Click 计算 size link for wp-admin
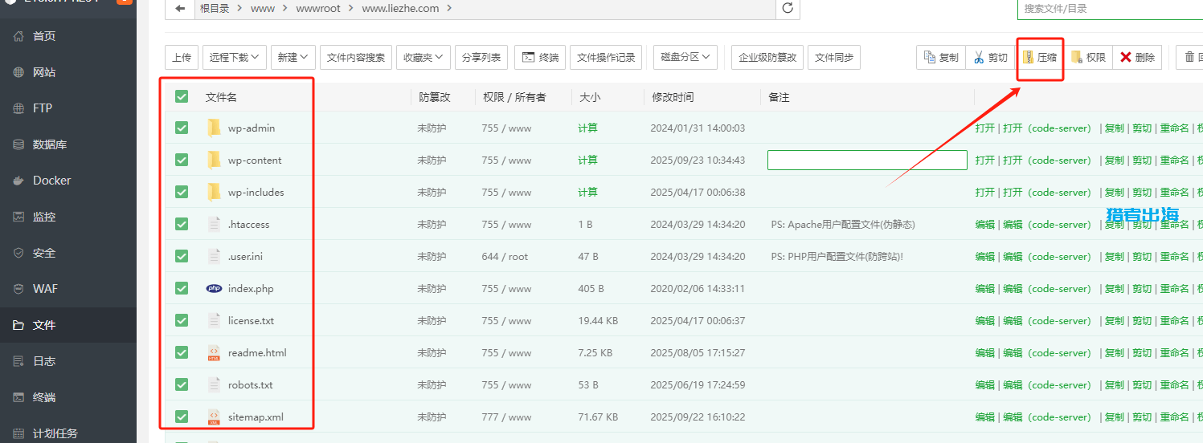The image size is (1203, 443). tap(587, 128)
